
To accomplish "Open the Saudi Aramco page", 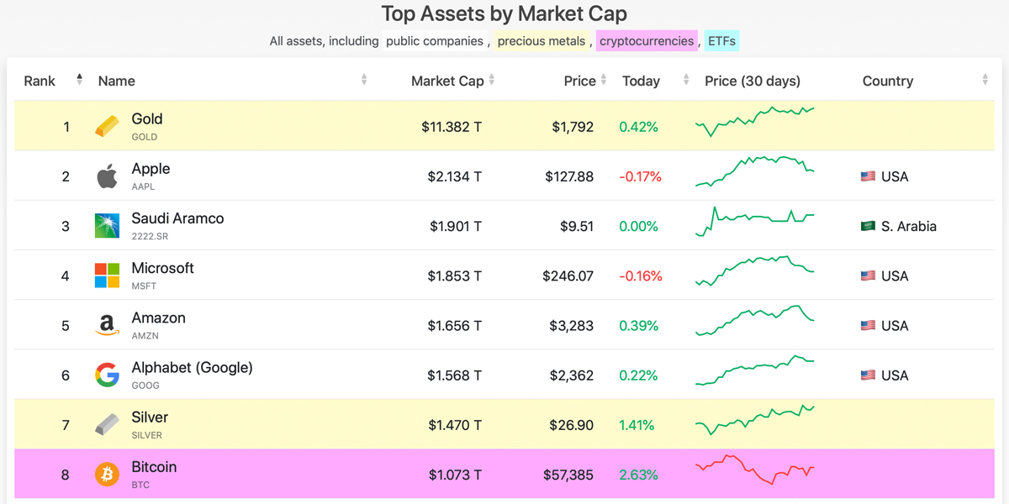I will [x=177, y=218].
